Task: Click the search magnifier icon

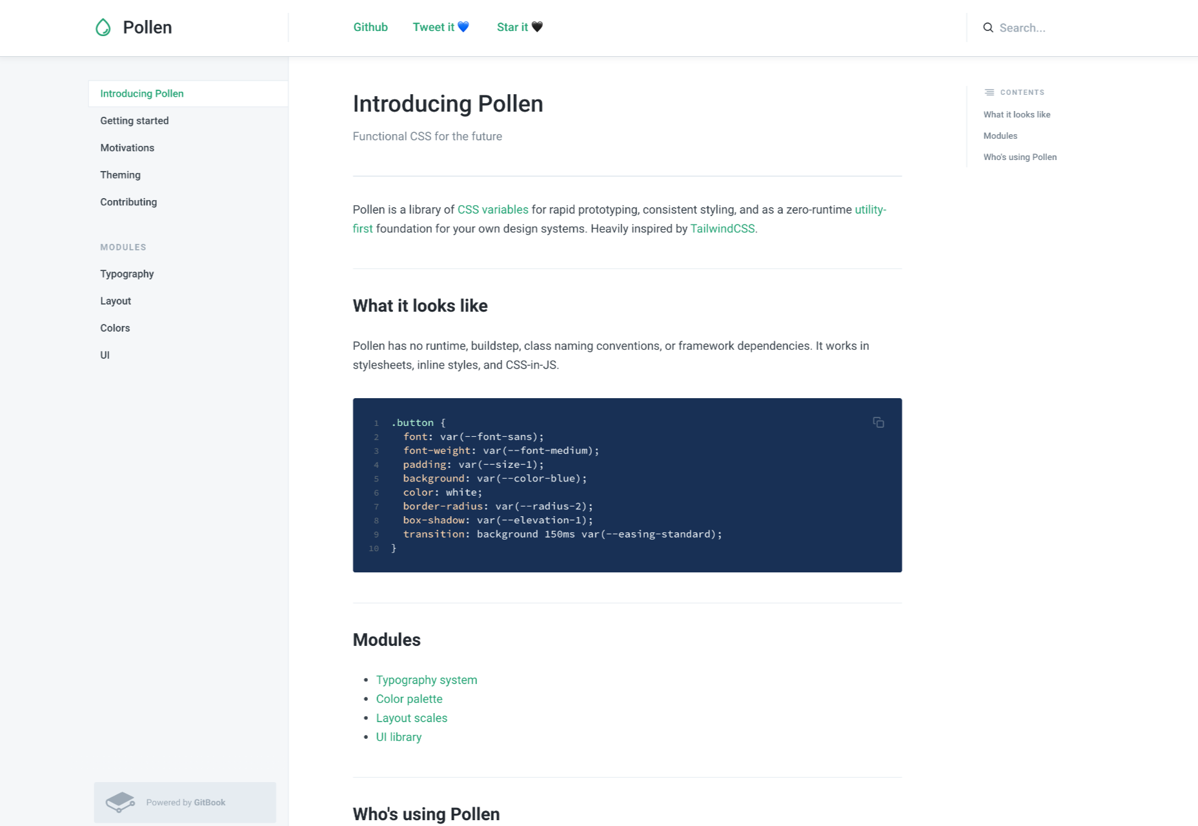Action: (x=988, y=28)
